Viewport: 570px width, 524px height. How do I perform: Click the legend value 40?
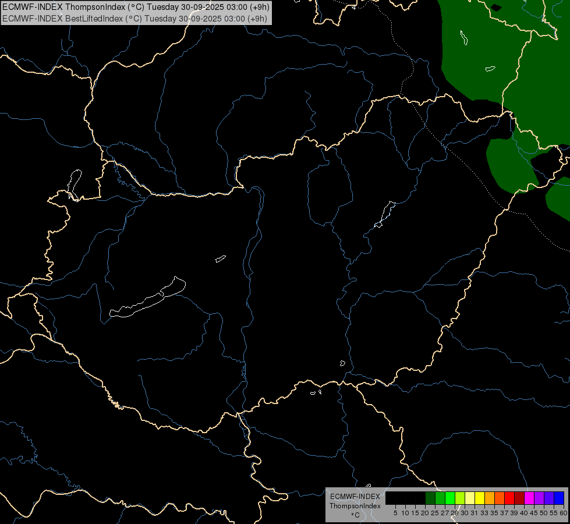(524, 513)
